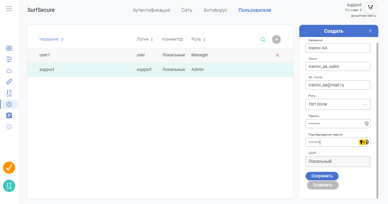The width and height of the screenshot is (388, 204).
Task: Open the info circle icon in sidebar
Action: pyautogui.click(x=9, y=127)
